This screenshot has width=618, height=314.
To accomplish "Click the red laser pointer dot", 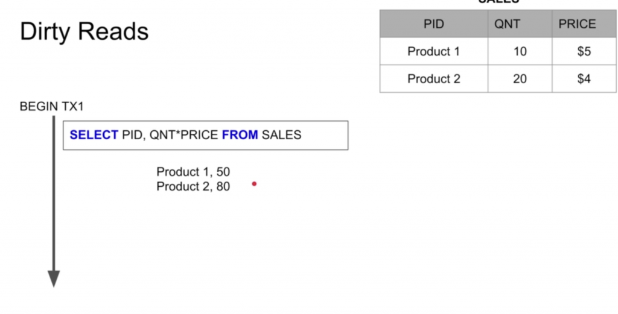I will (254, 184).
